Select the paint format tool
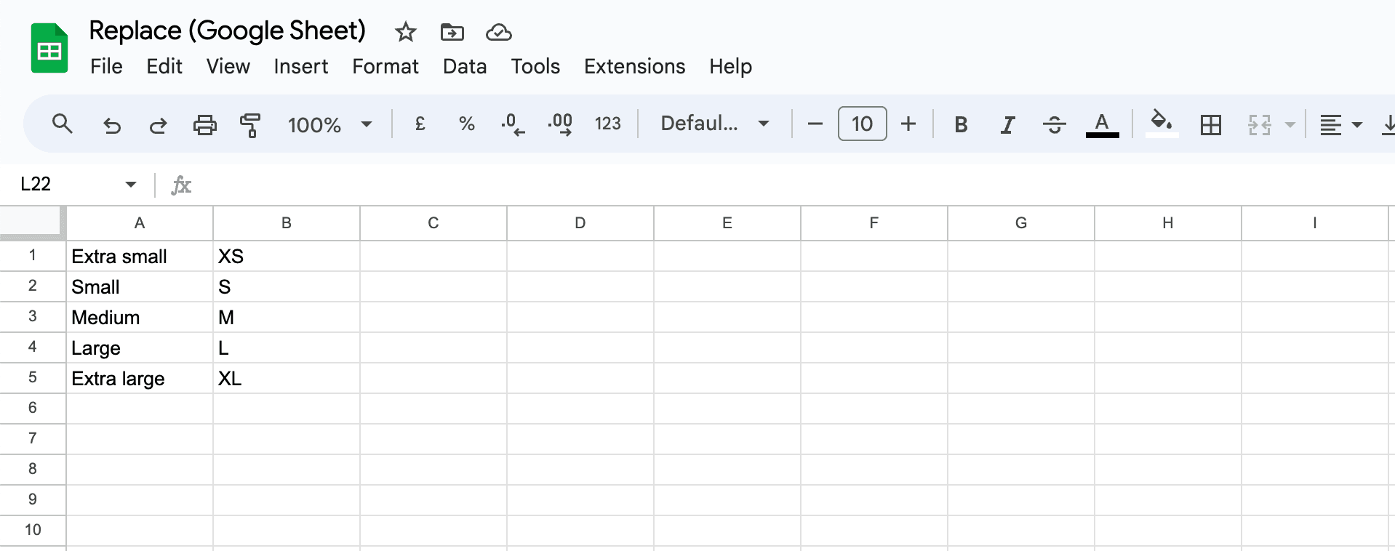The width and height of the screenshot is (1395, 551). [x=250, y=124]
